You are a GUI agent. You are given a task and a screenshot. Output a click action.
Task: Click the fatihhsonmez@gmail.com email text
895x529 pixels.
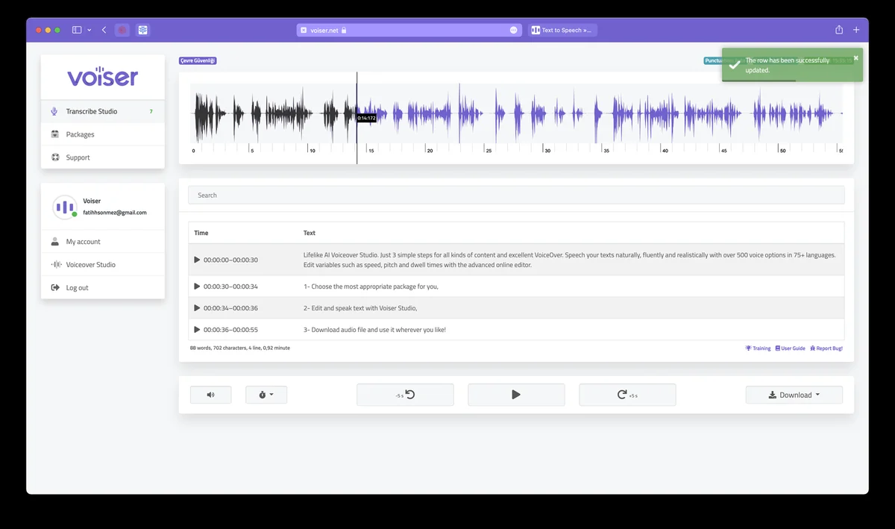coord(115,213)
